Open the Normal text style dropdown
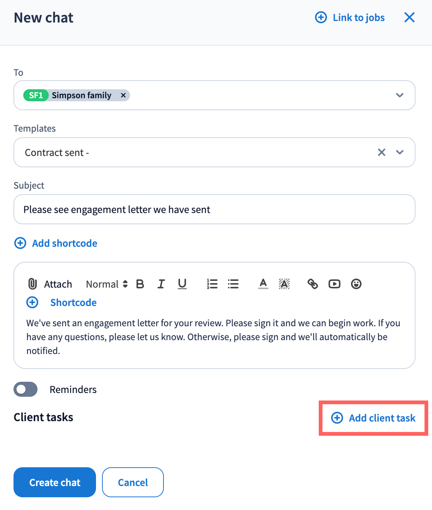This screenshot has height=510, width=432. coord(107,284)
